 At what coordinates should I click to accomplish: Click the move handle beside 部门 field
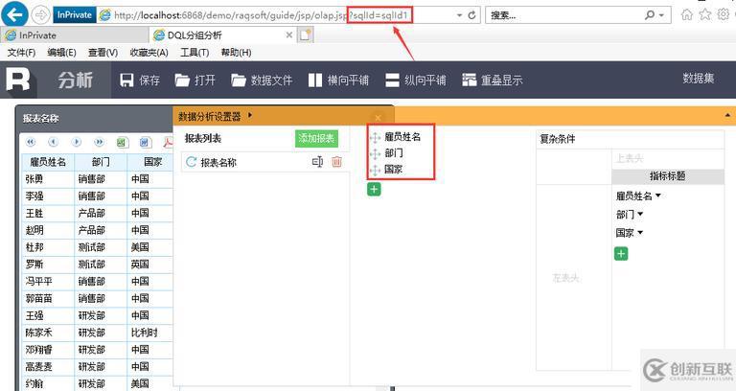[x=375, y=153]
